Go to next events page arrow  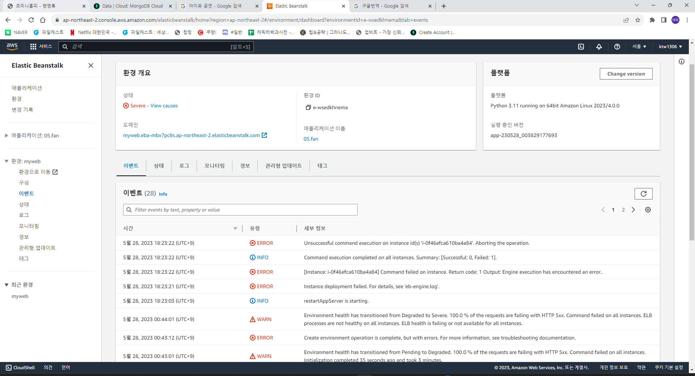633,210
